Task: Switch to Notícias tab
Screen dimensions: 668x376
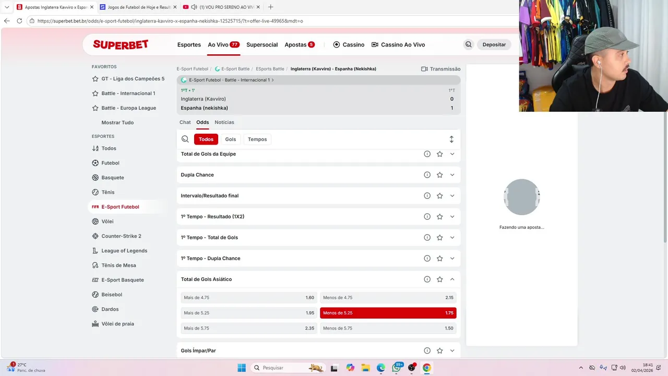Action: [224, 122]
